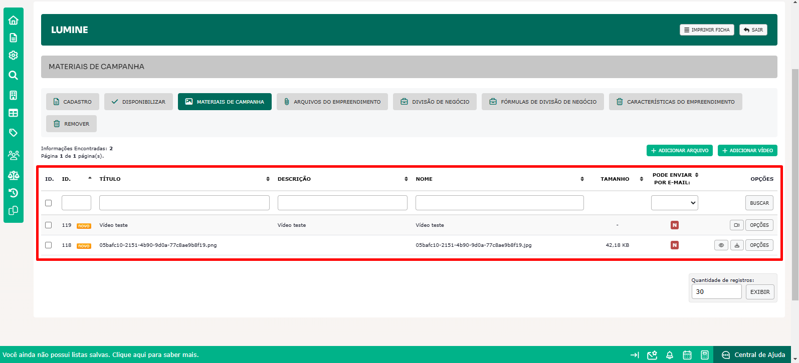Open Opções menu for row 119
This screenshot has width=799, height=363.
759,225
